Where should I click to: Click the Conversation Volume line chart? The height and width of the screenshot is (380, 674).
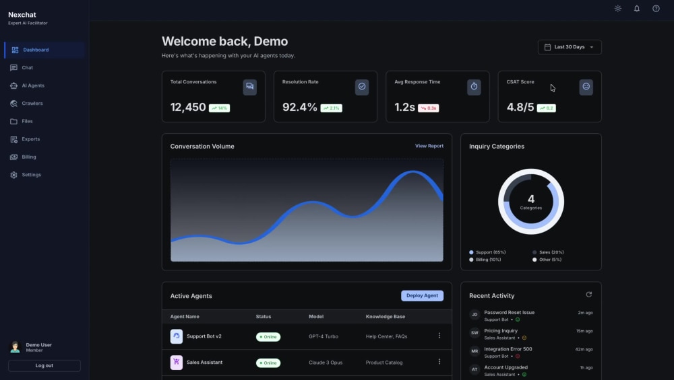(307, 210)
